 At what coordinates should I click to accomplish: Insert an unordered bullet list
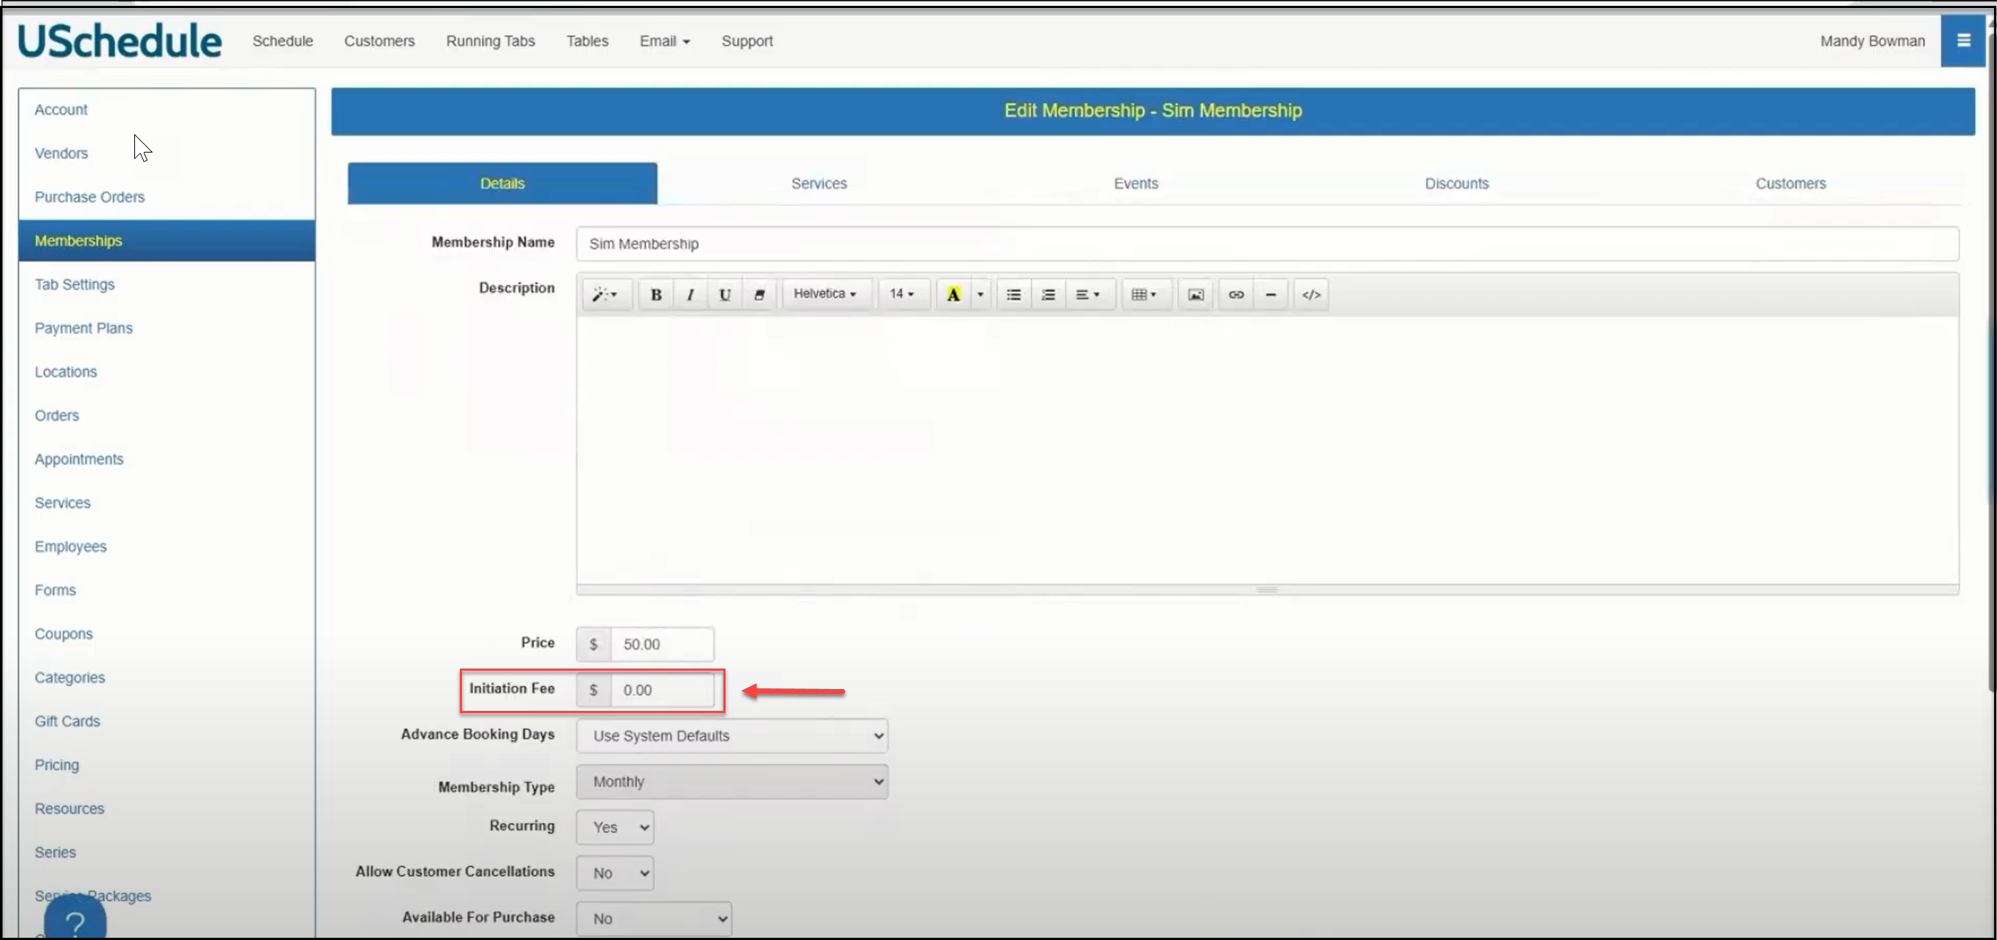coord(1012,294)
